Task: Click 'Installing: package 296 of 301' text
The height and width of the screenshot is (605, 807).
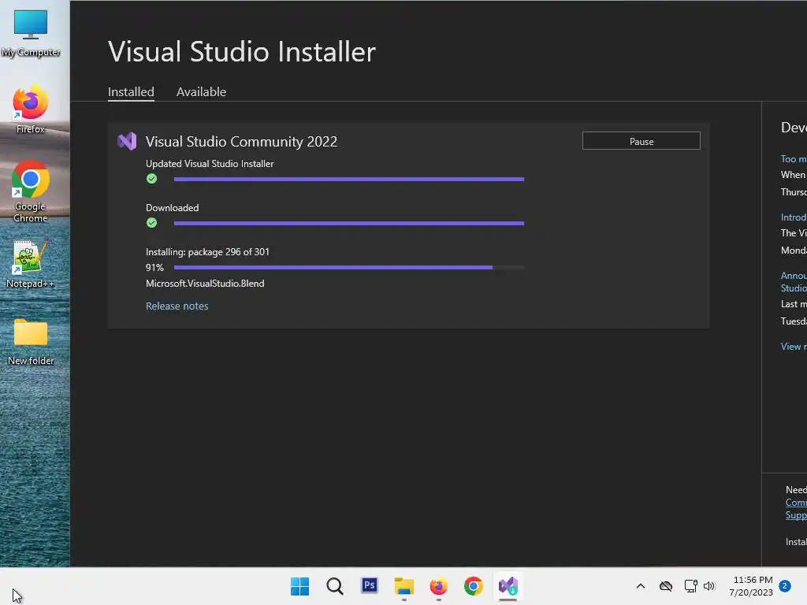Action: [x=207, y=252]
